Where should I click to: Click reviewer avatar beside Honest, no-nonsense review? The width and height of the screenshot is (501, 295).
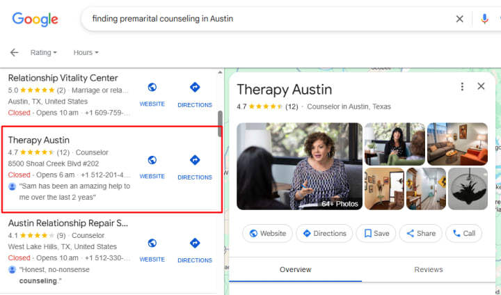coord(12,270)
